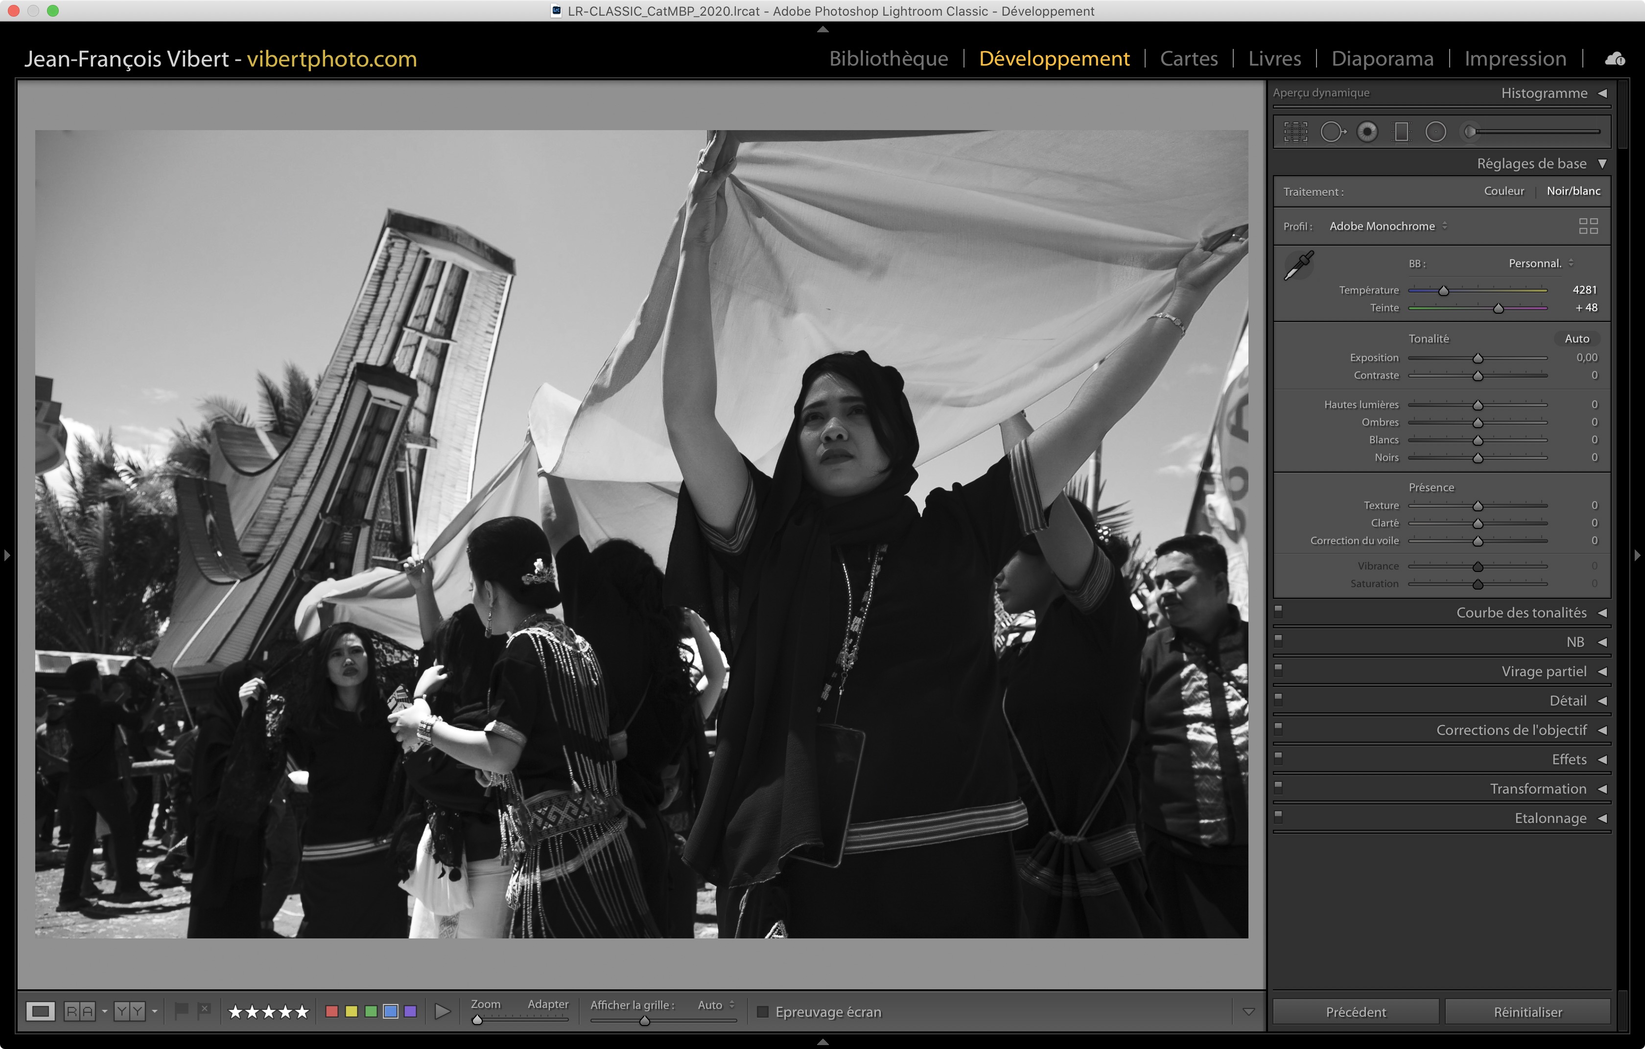Click the cloud sync status icon
This screenshot has height=1049, width=1645.
pos(1615,59)
